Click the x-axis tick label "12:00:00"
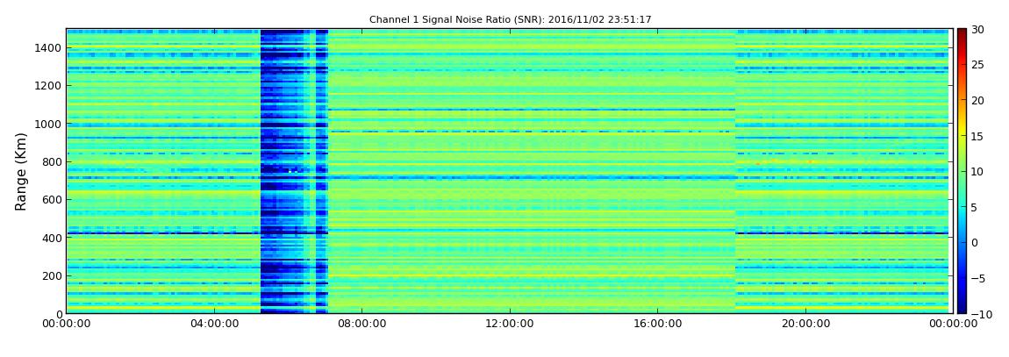Viewport: 1009px width, 357px height. click(x=509, y=324)
